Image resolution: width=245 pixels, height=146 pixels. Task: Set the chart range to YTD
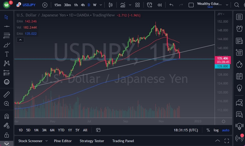[61, 130]
